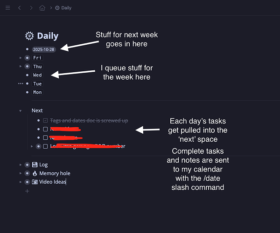Click the floppy disk icon on Log
The image size is (280, 233).
(x=35, y=164)
